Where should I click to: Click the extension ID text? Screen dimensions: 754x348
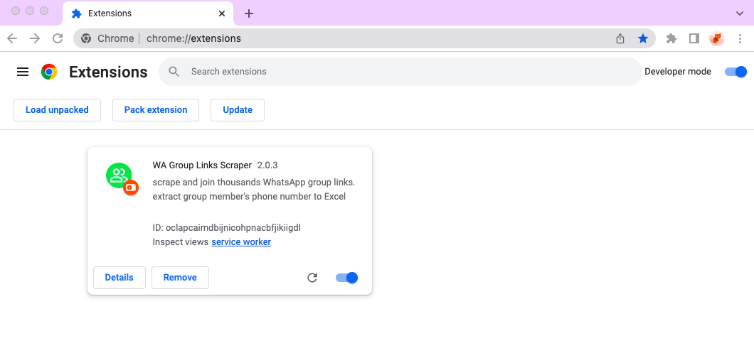coord(226,227)
